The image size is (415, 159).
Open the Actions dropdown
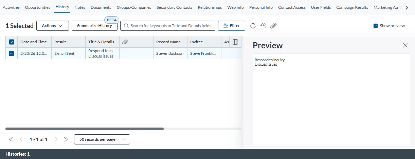point(53,26)
